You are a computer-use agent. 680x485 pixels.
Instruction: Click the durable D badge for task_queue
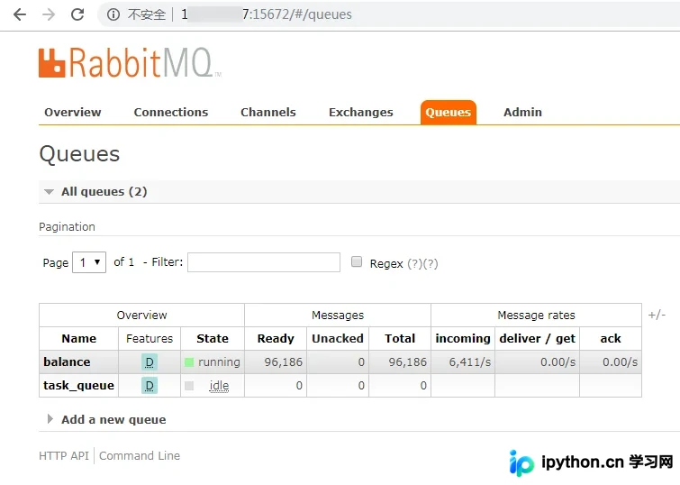(150, 386)
